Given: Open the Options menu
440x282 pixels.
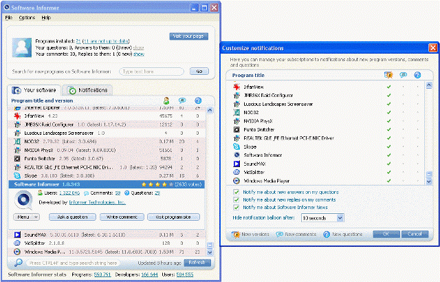Looking at the screenshot, I should pyautogui.click(x=27, y=18).
